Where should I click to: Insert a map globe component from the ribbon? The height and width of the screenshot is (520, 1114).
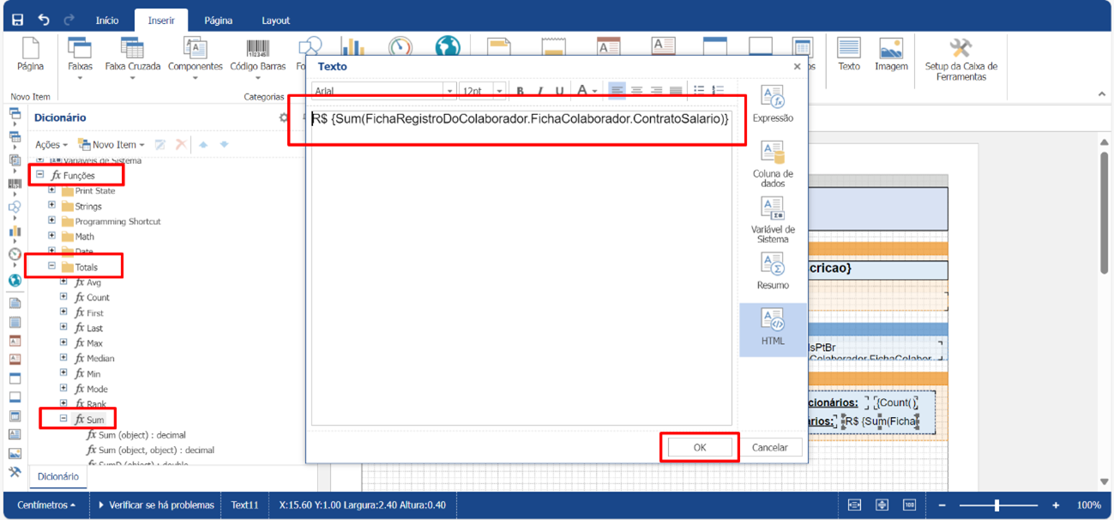(447, 46)
